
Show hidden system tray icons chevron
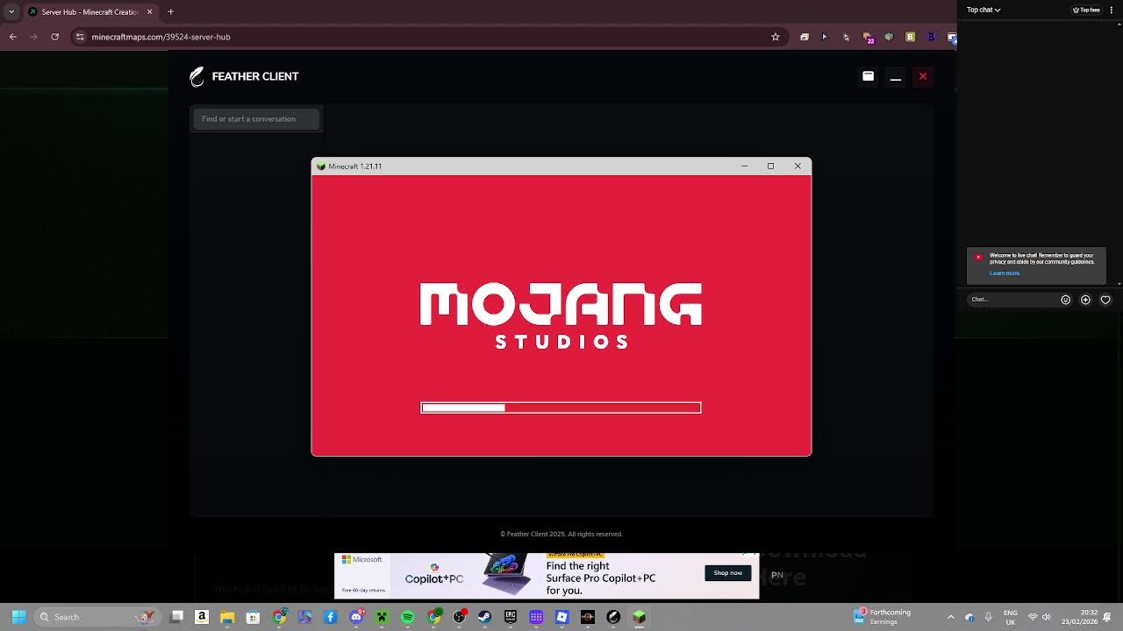(950, 617)
